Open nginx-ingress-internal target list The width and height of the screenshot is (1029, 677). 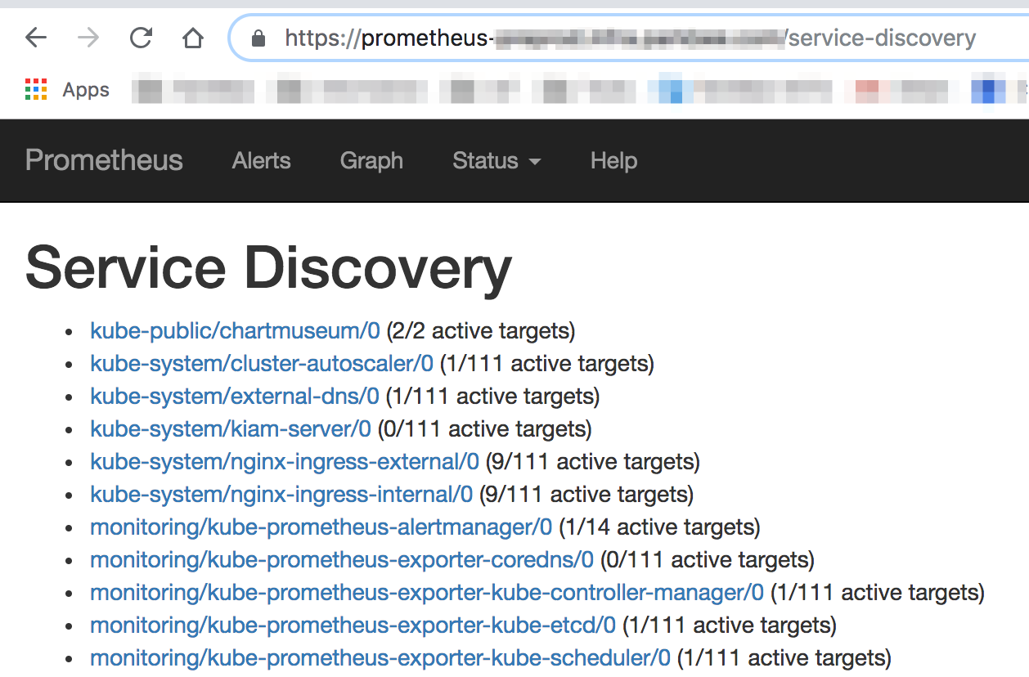[x=281, y=494]
